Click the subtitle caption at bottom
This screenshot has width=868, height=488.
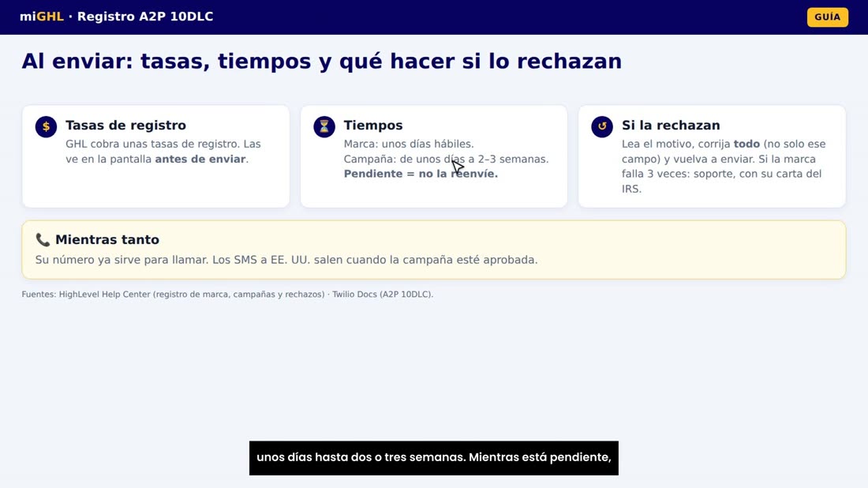[434, 457]
